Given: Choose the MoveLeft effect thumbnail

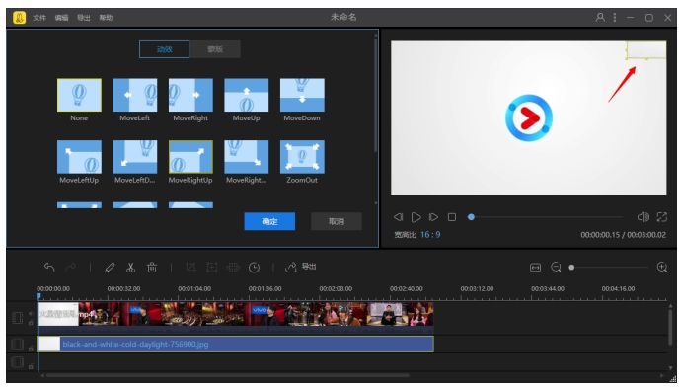Looking at the screenshot, I should coord(134,95).
